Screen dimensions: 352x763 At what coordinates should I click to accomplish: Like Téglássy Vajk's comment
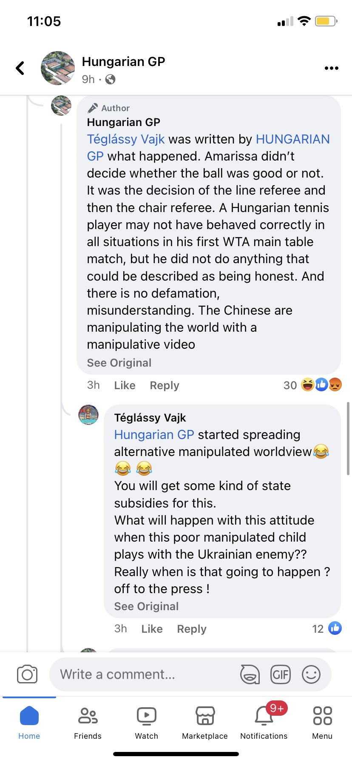tap(152, 629)
